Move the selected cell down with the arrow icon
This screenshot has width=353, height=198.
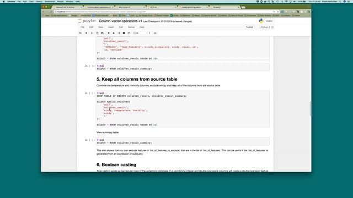pyautogui.click(x=114, y=33)
